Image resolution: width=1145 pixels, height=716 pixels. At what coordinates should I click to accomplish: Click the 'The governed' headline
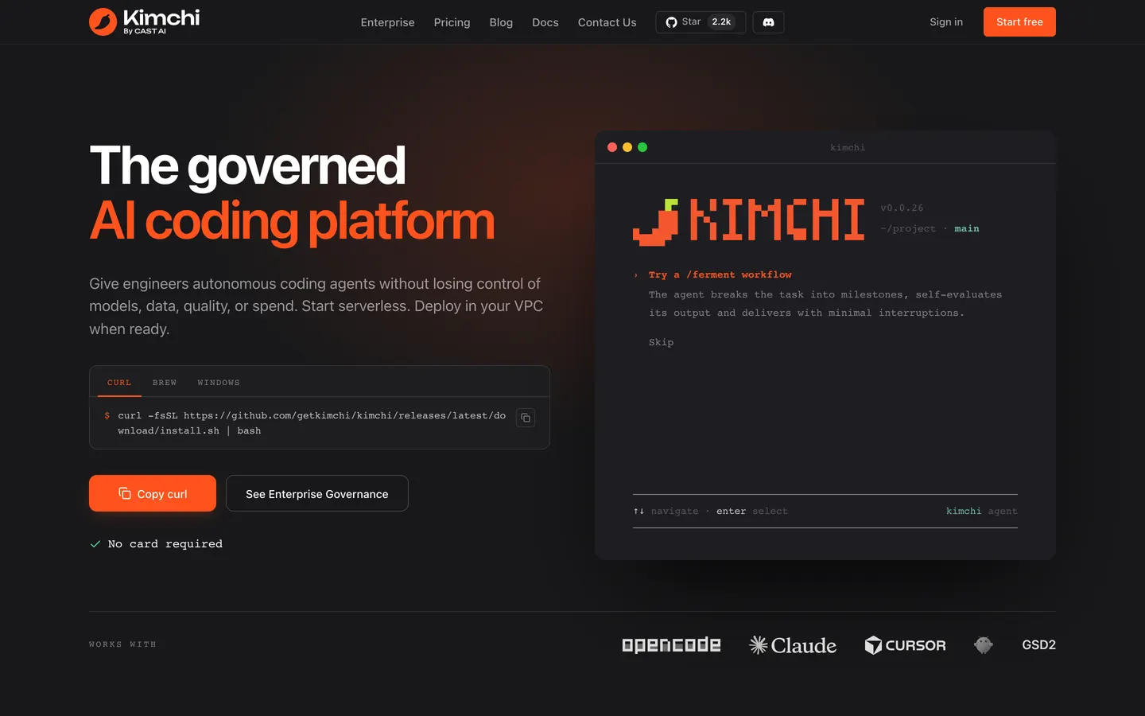point(247,165)
